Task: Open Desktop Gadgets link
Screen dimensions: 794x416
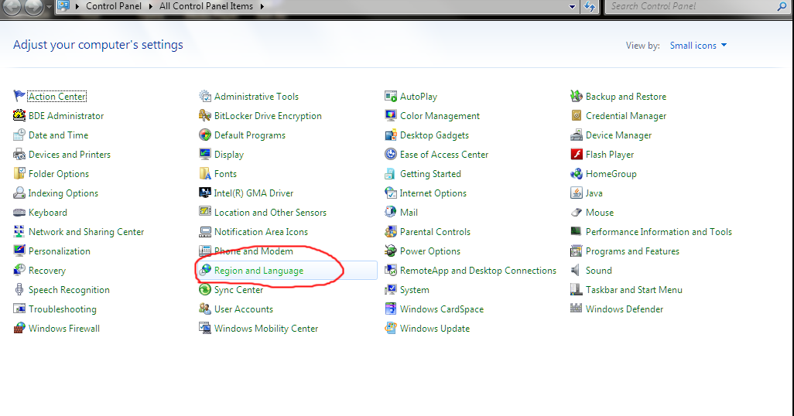Action: point(434,135)
